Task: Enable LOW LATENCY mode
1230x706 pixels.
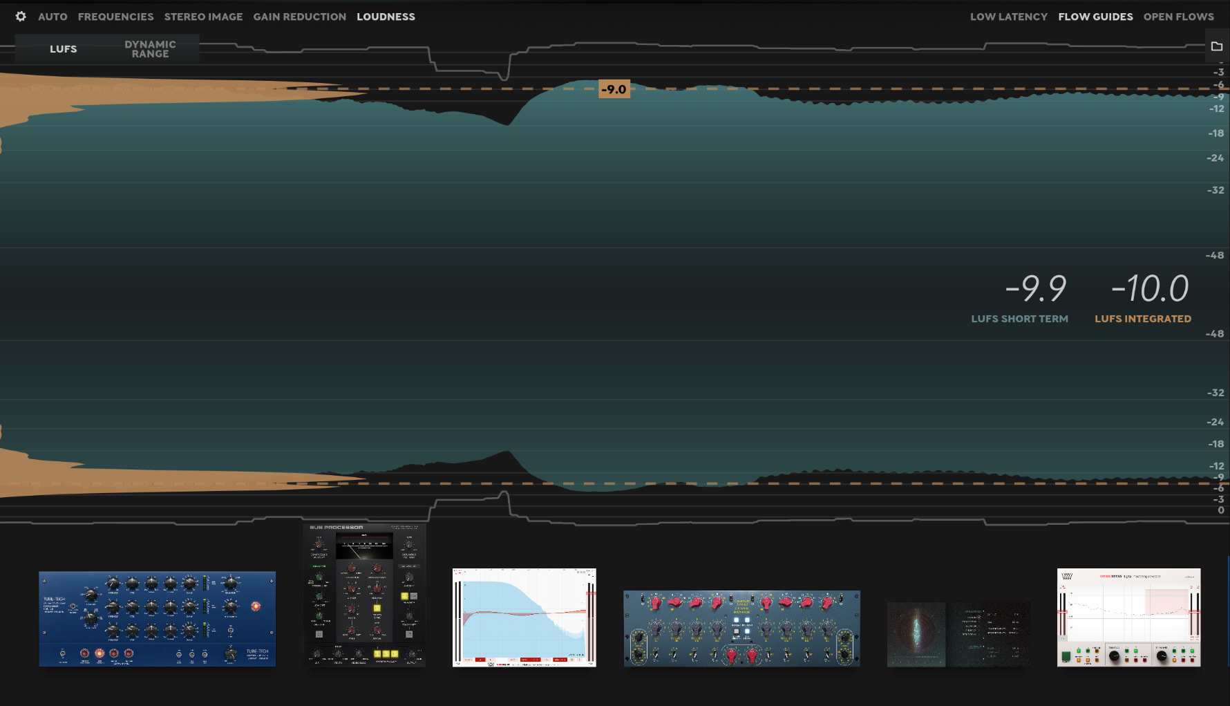Action: pyautogui.click(x=1008, y=16)
